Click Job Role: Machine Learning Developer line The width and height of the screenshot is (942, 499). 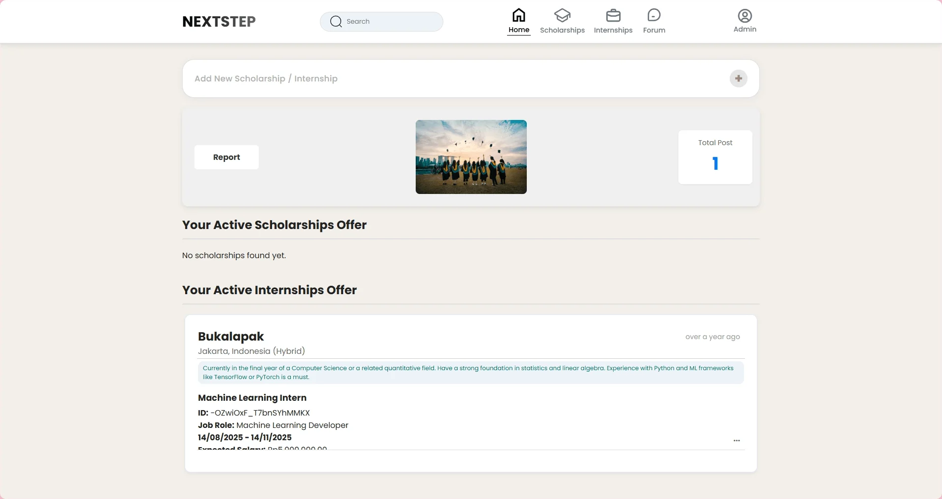tap(273, 425)
